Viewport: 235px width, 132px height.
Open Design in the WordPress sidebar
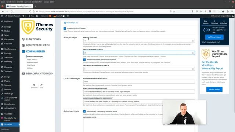pos(7,77)
